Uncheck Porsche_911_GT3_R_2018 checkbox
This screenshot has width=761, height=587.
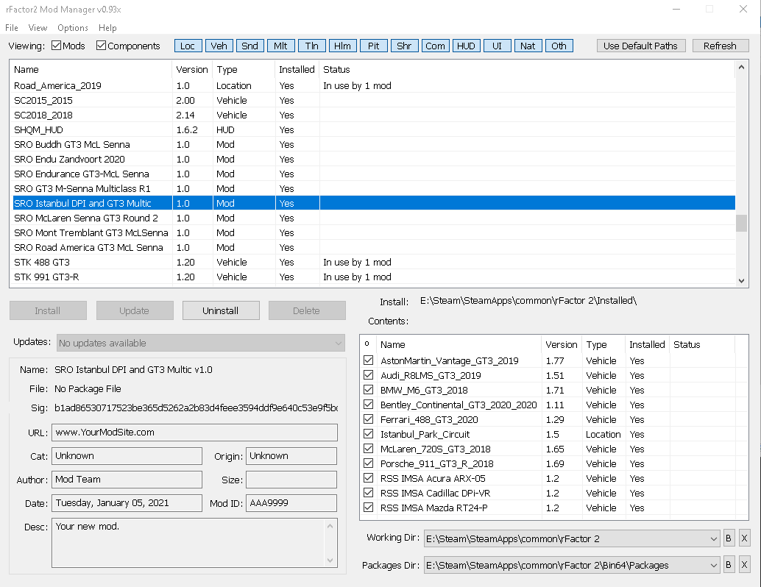[369, 463]
